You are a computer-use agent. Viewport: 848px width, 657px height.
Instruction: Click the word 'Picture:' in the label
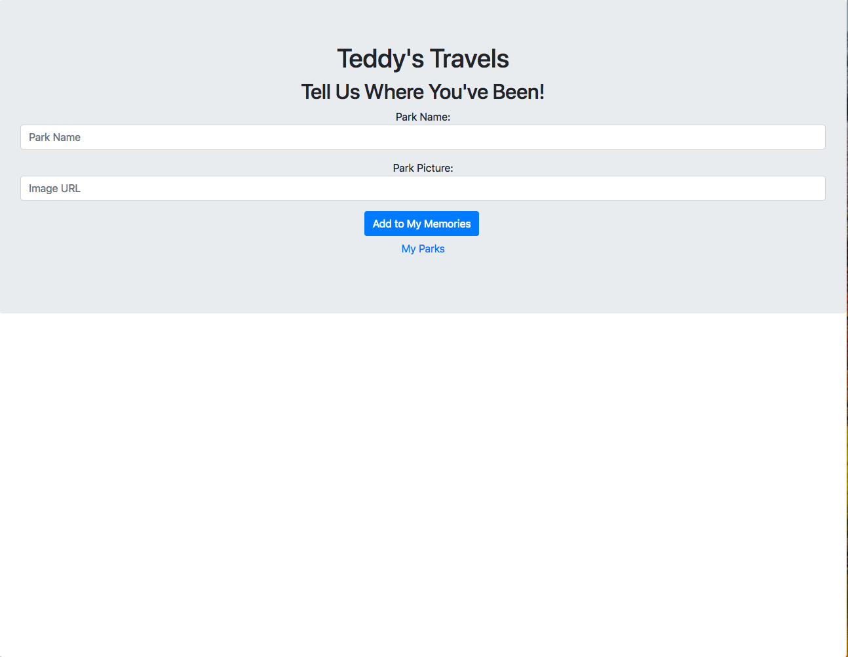tap(434, 168)
